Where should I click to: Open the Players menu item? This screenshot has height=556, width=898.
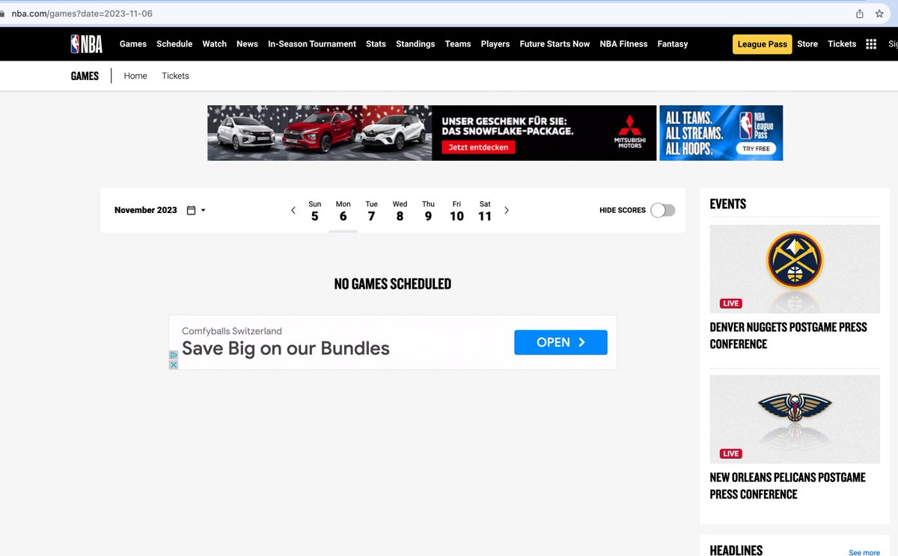pos(495,44)
